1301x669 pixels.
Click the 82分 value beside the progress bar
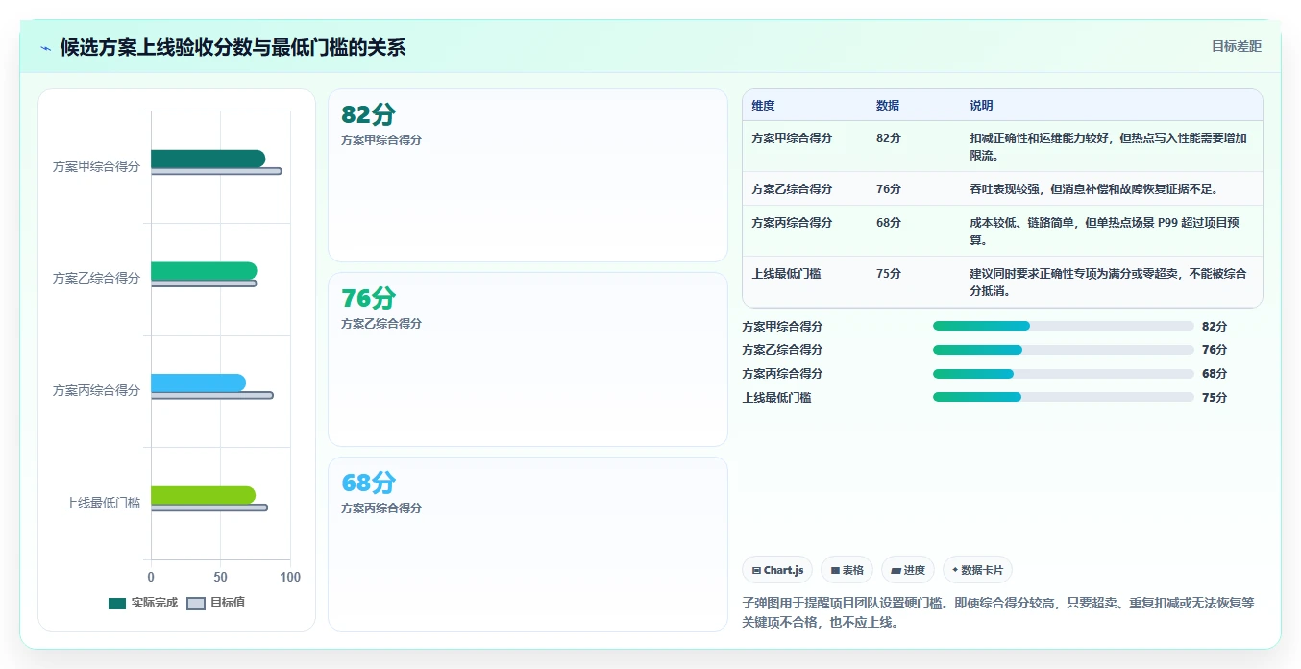coord(1215,327)
